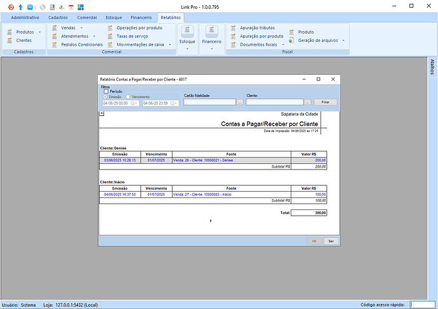Enable the Período filter checkbox
The image size is (438, 309).
[x=106, y=91]
